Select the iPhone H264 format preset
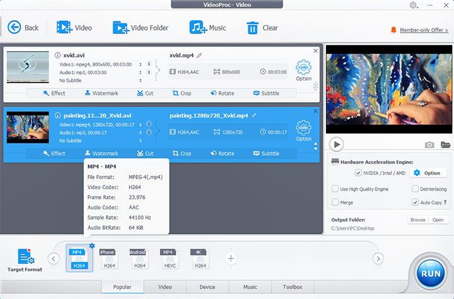Image resolution: width=454 pixels, height=299 pixels. [109, 259]
